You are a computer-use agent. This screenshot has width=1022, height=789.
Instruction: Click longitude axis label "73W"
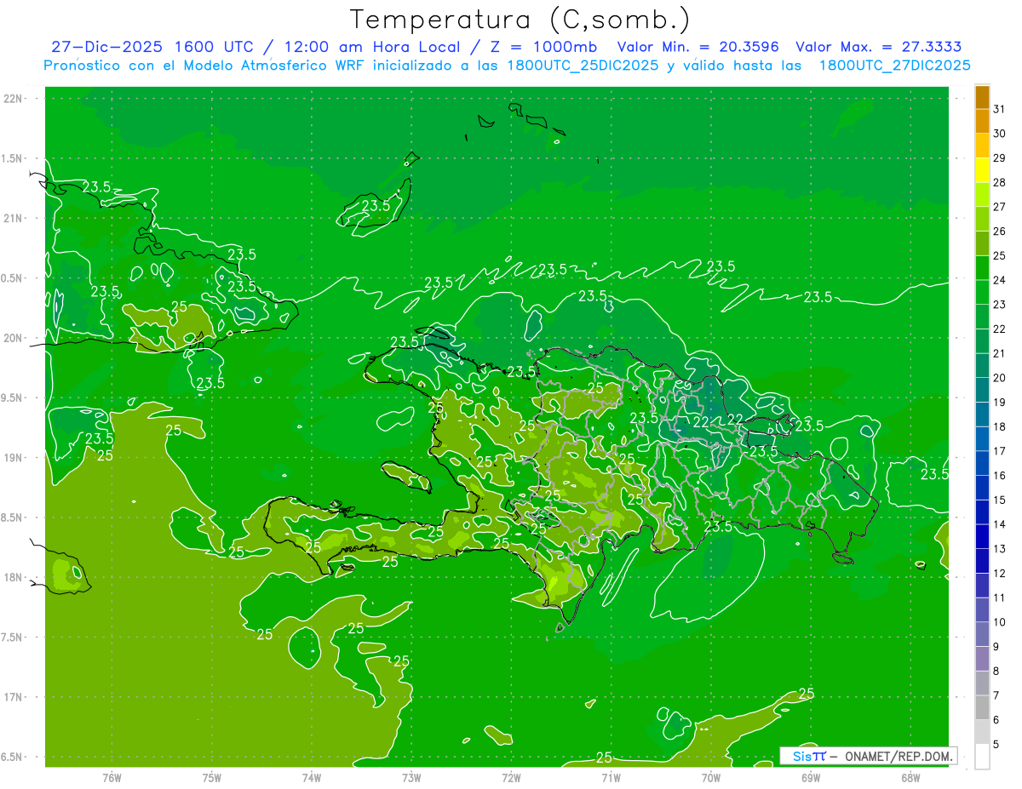click(411, 777)
